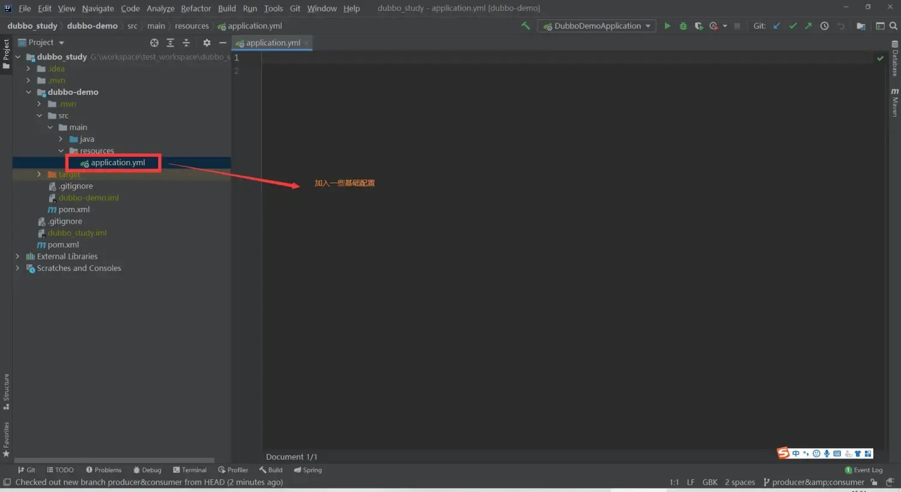Locate the opened file in the project tree
Image resolution: width=901 pixels, height=492 pixels.
[x=154, y=43]
